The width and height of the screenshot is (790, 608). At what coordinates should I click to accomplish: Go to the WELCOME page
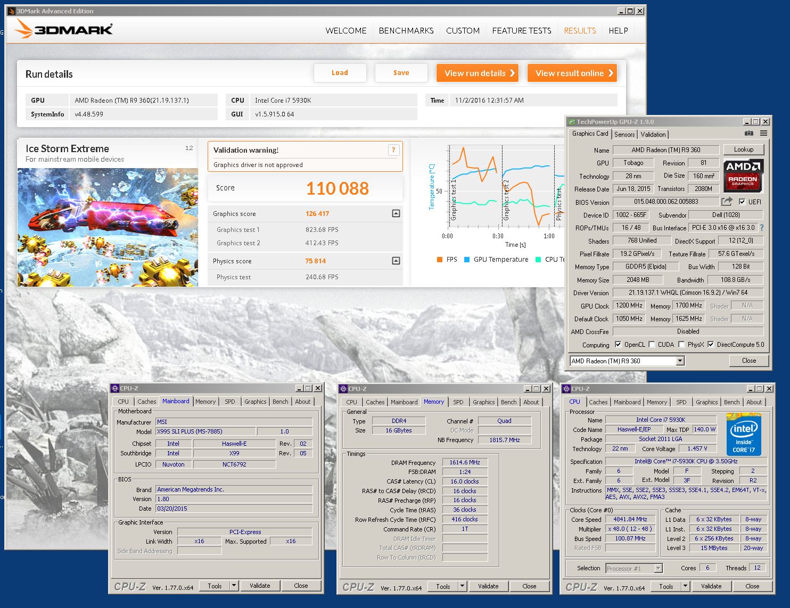[346, 31]
